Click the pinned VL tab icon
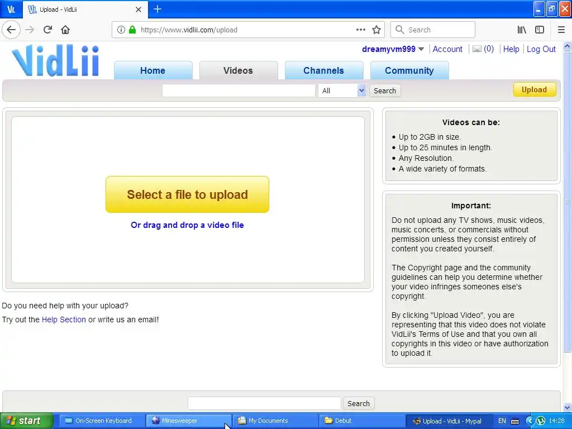The width and height of the screenshot is (572, 429). 11,9
